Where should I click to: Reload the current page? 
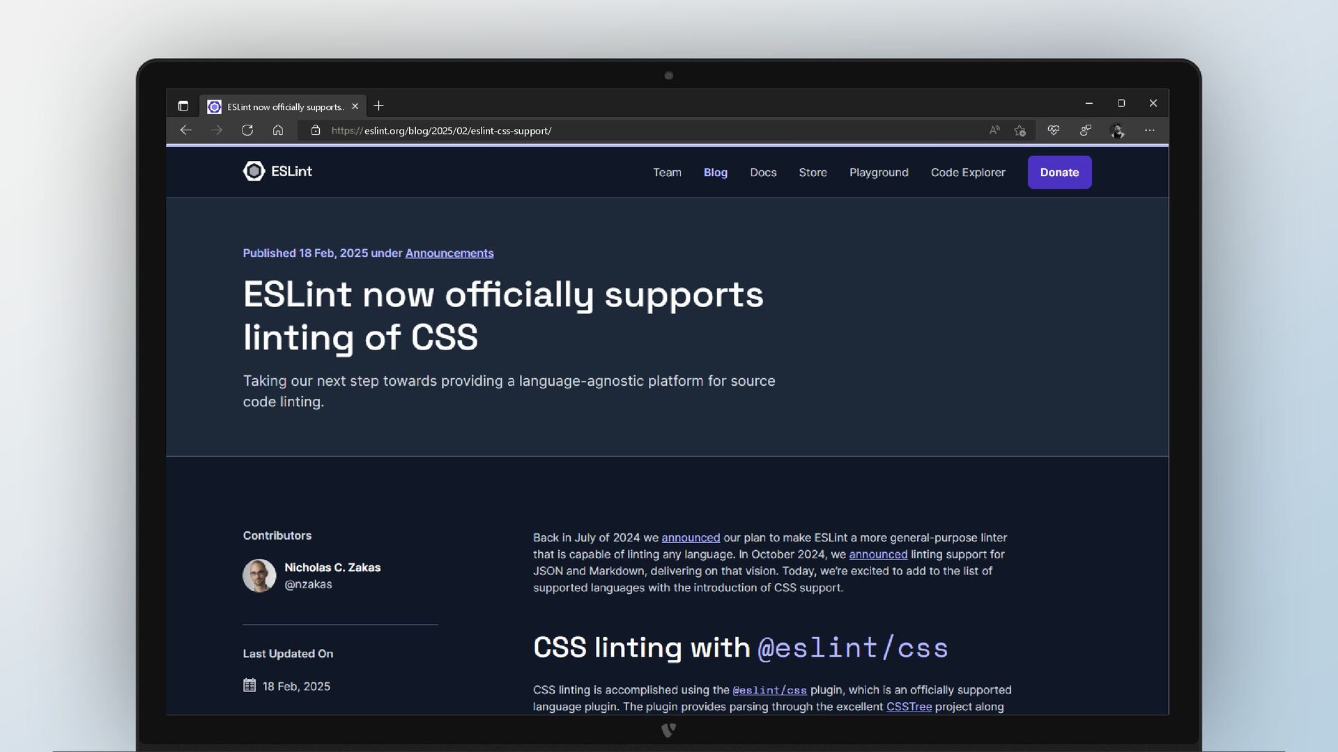247,130
